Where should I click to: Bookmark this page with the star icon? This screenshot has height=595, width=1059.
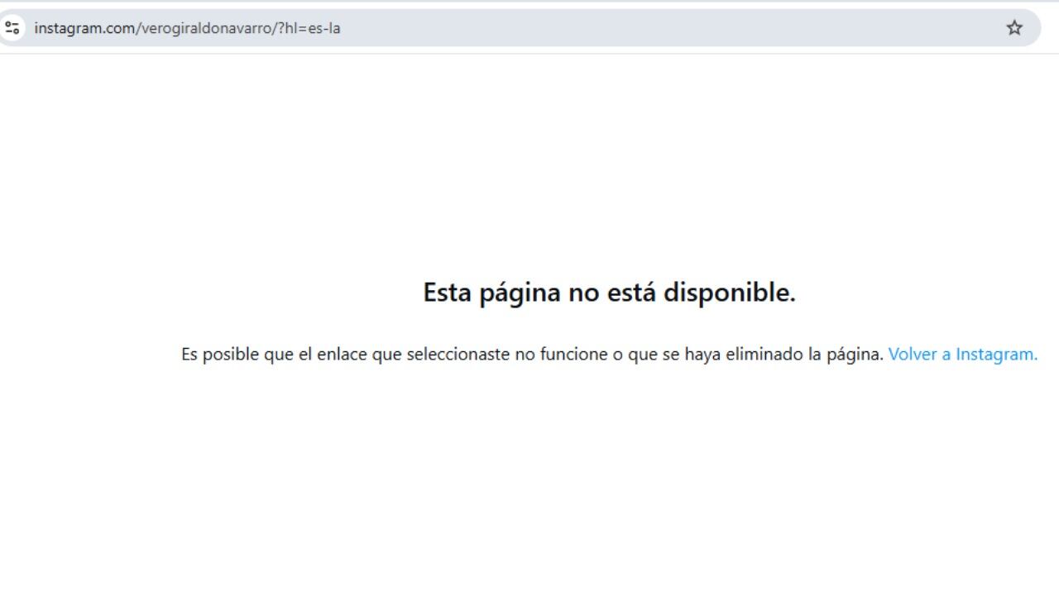[x=1014, y=28]
